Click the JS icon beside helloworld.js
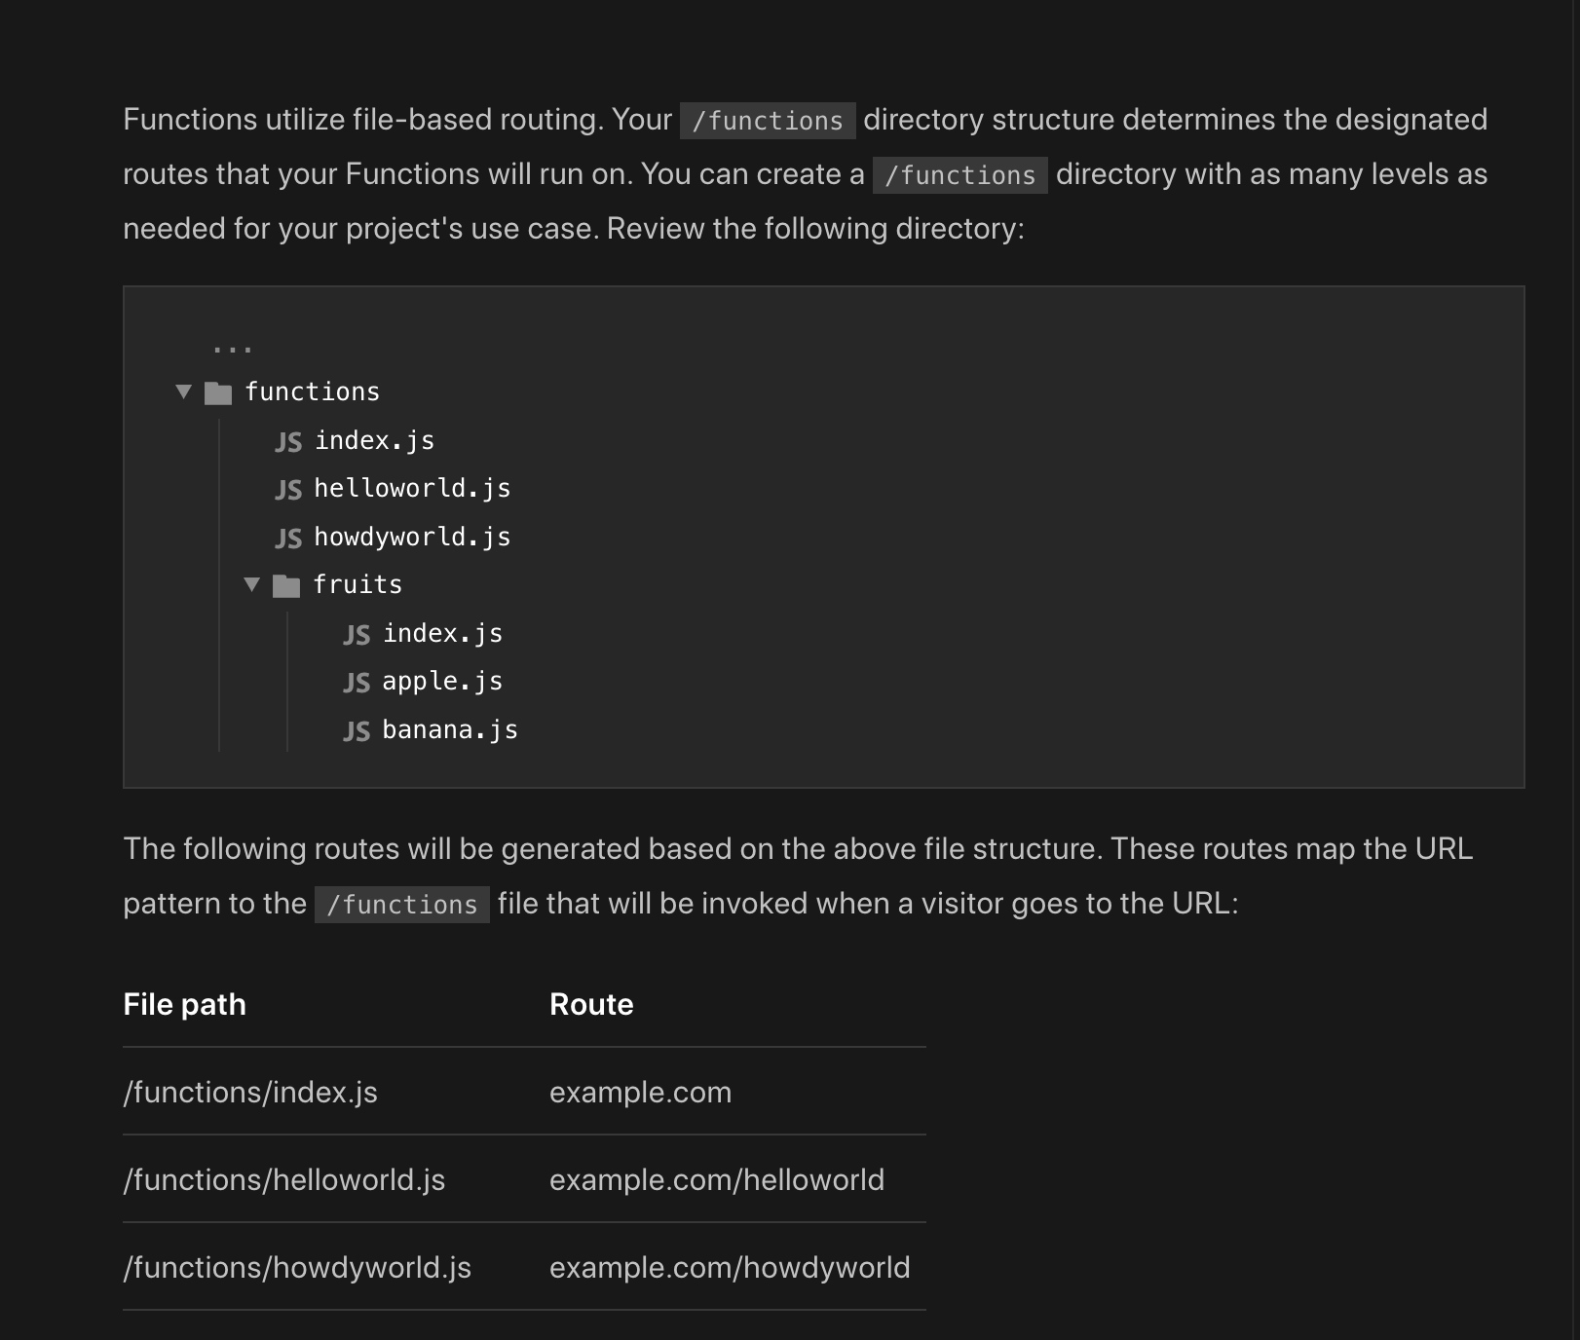The image size is (1580, 1340). point(288,489)
